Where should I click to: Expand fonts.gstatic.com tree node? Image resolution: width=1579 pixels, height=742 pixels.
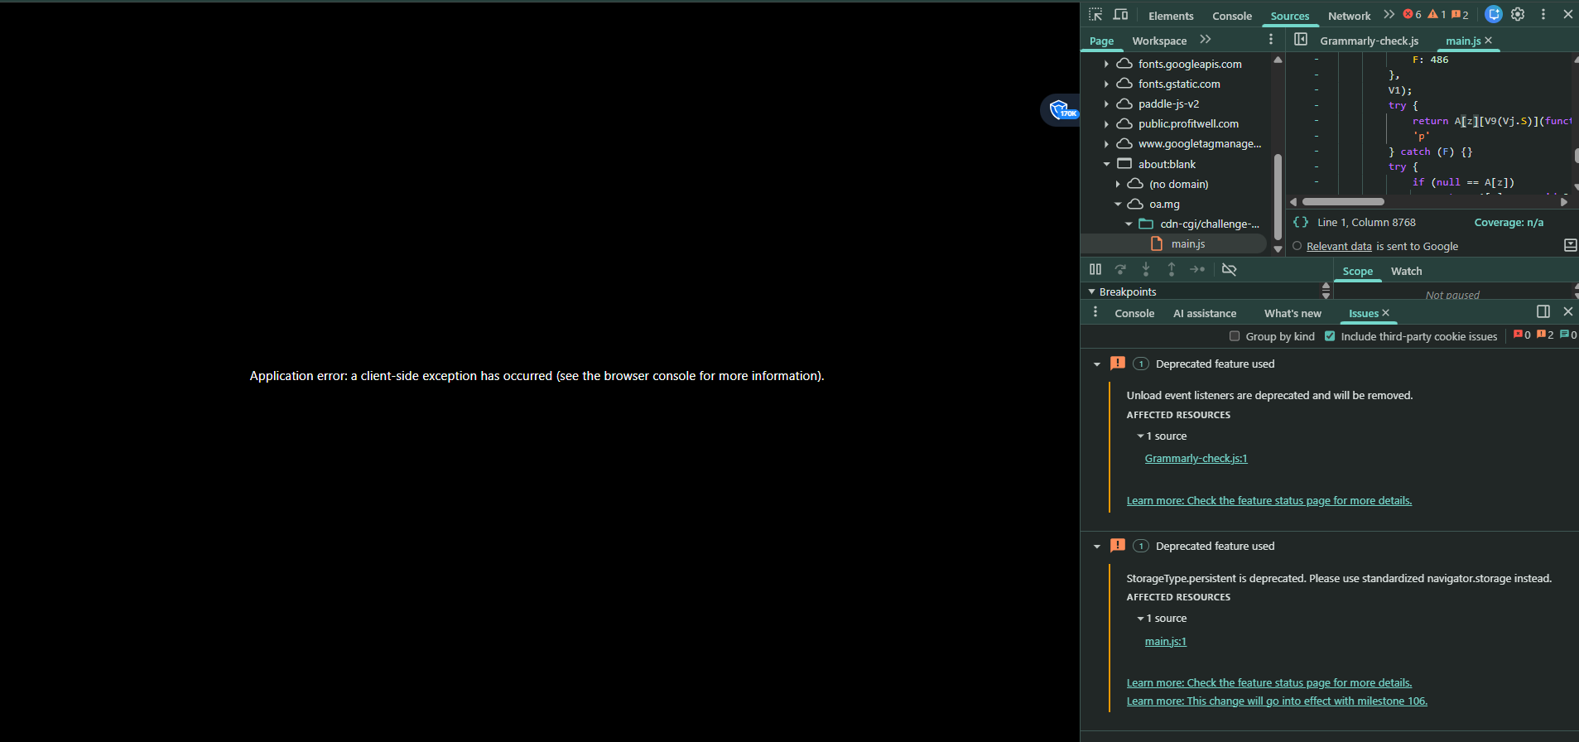coord(1106,84)
